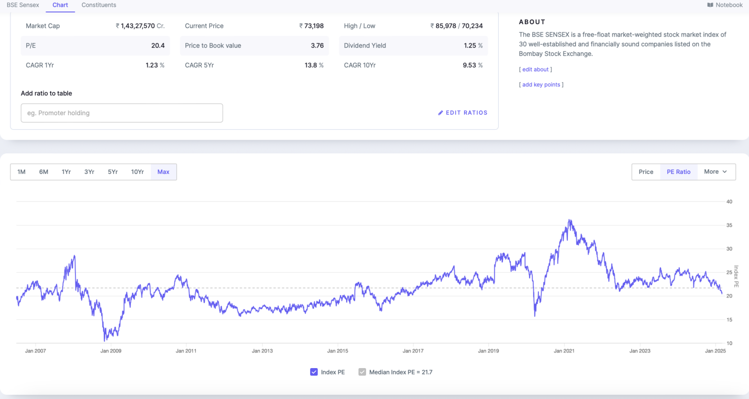Click the Add ratio to table input
Viewport: 749px width, 399px height.
122,113
